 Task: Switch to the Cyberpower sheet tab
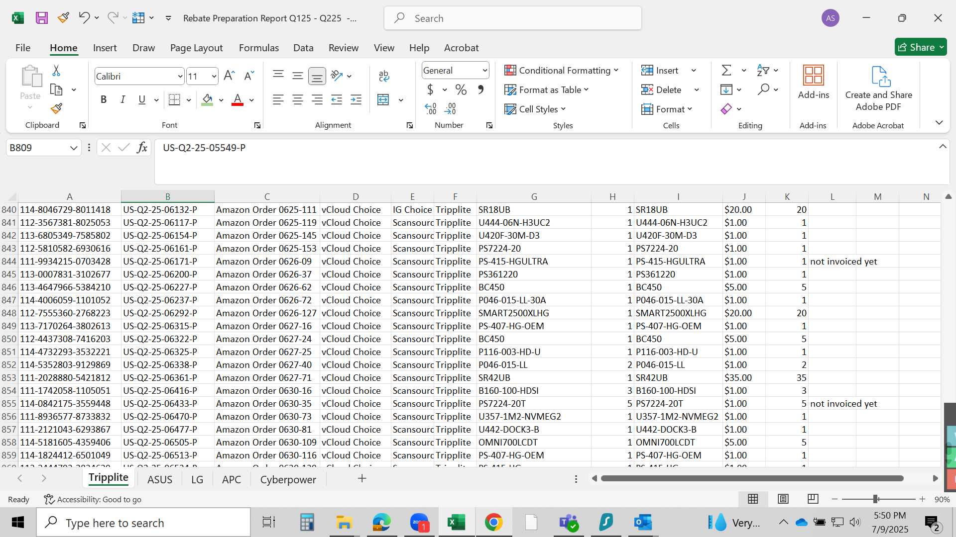tap(288, 479)
